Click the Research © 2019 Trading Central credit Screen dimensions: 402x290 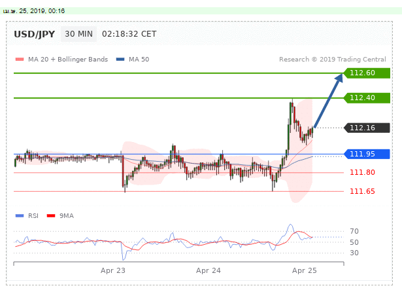tap(333, 60)
